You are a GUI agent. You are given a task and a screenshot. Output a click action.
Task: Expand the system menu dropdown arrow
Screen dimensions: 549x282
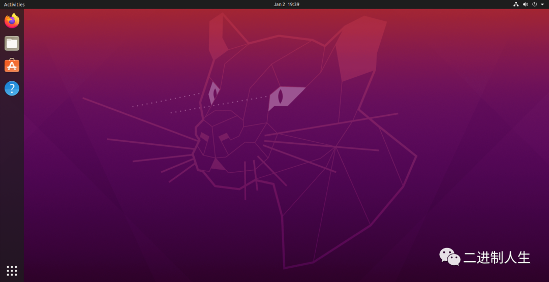point(541,5)
